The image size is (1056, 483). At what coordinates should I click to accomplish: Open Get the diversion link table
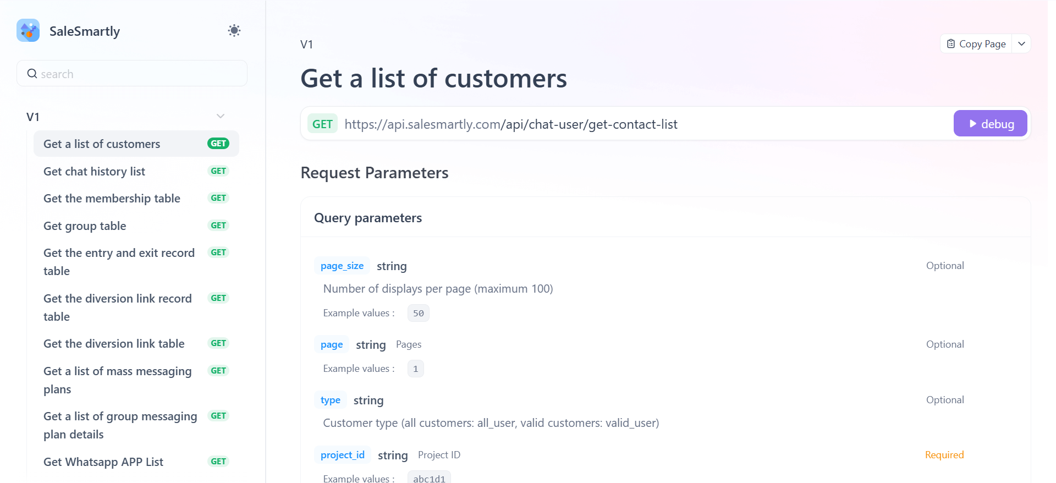[x=114, y=344]
